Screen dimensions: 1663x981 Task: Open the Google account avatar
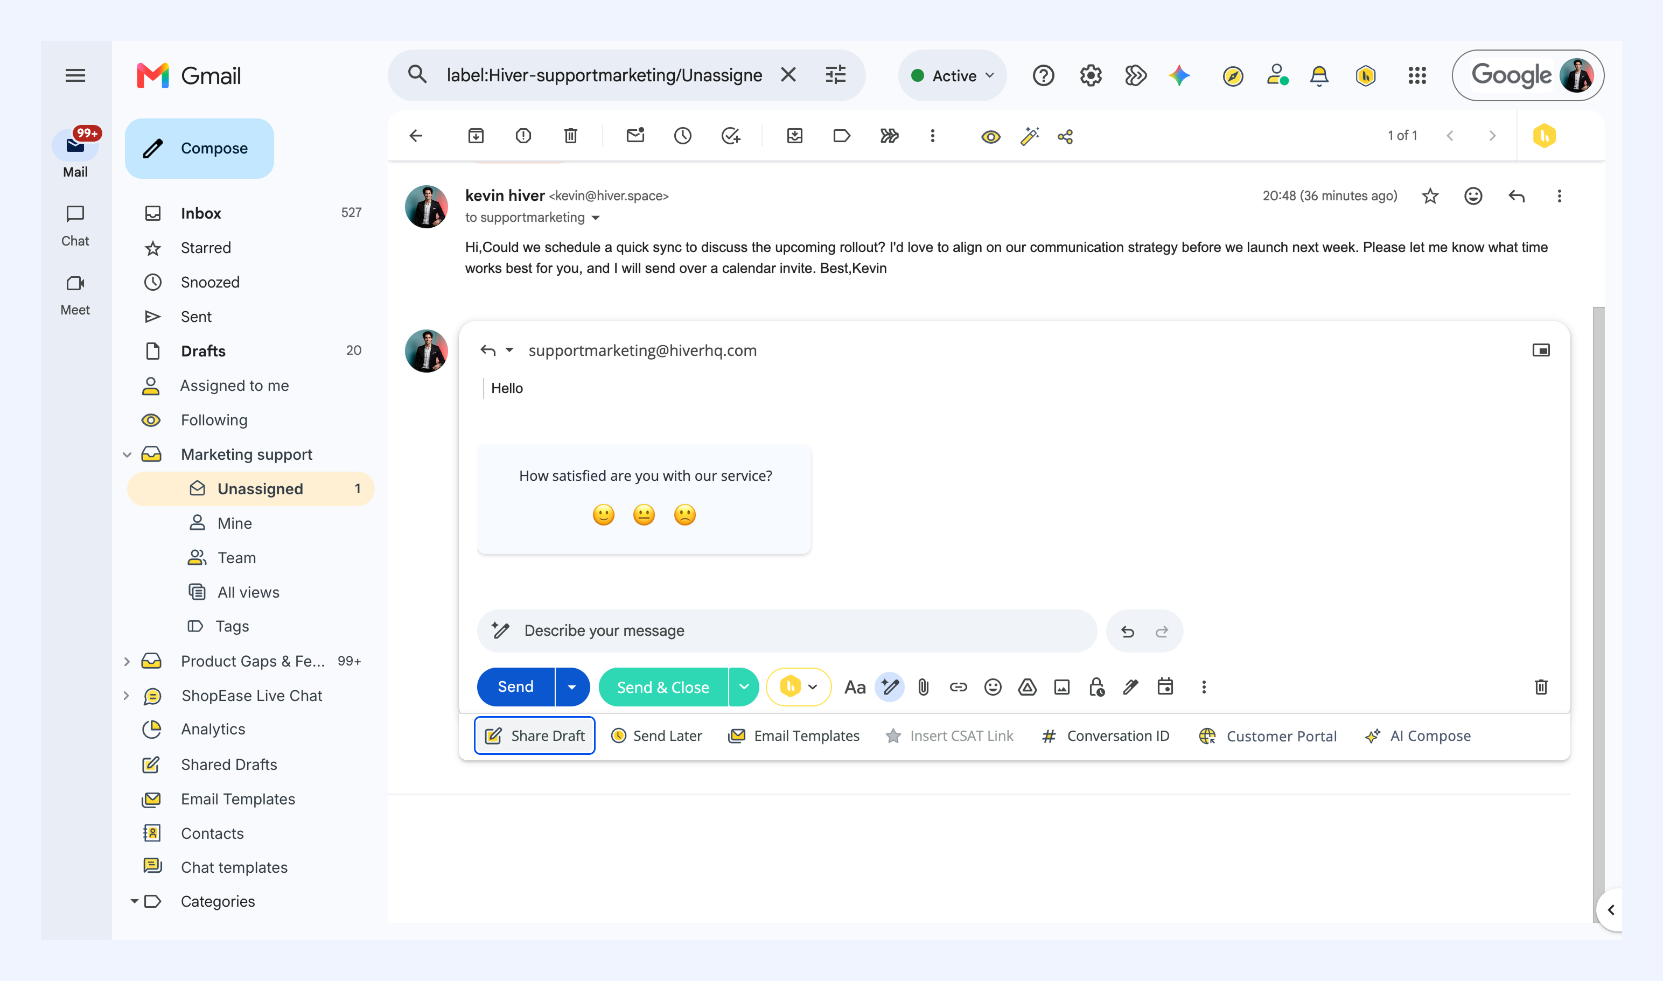1576,75
